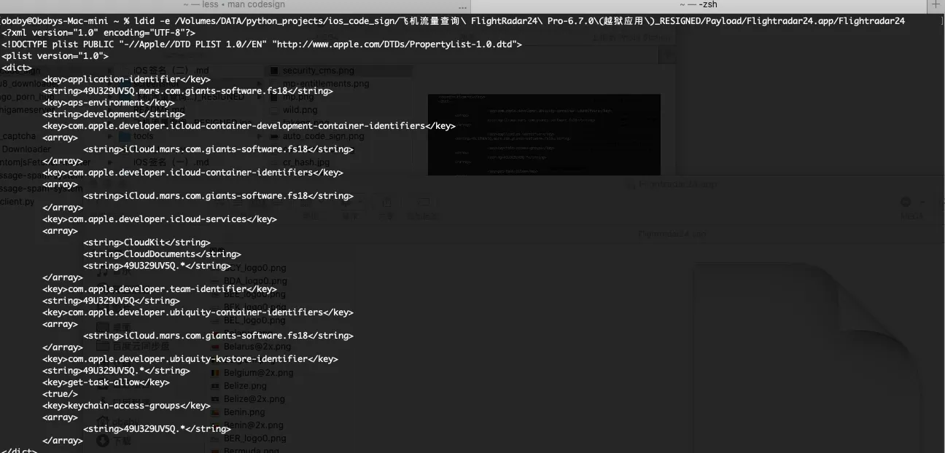This screenshot has height=453, width=945.
Task: Select security_cms.png in background Finder window
Action: (318, 71)
